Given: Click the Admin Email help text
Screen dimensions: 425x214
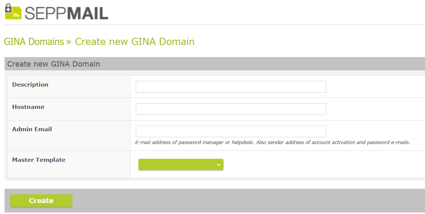Looking at the screenshot, I should [x=272, y=143].
